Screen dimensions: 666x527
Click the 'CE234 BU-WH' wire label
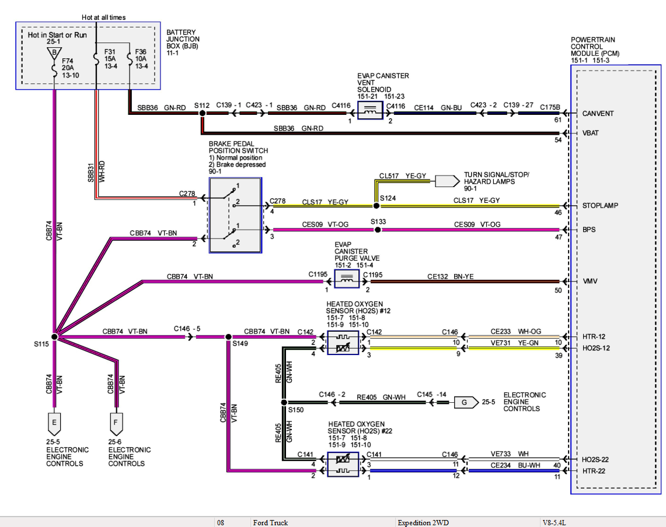515,465
